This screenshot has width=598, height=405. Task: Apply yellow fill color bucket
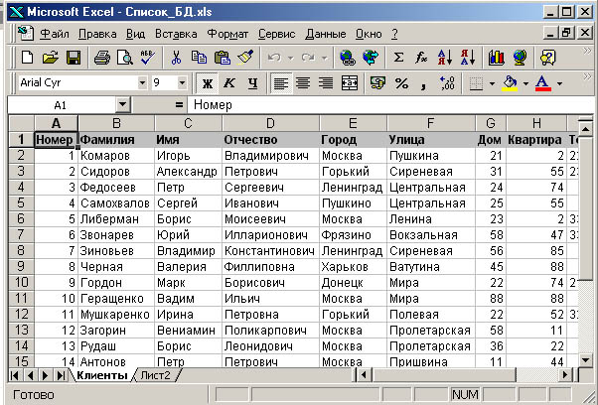tap(510, 82)
